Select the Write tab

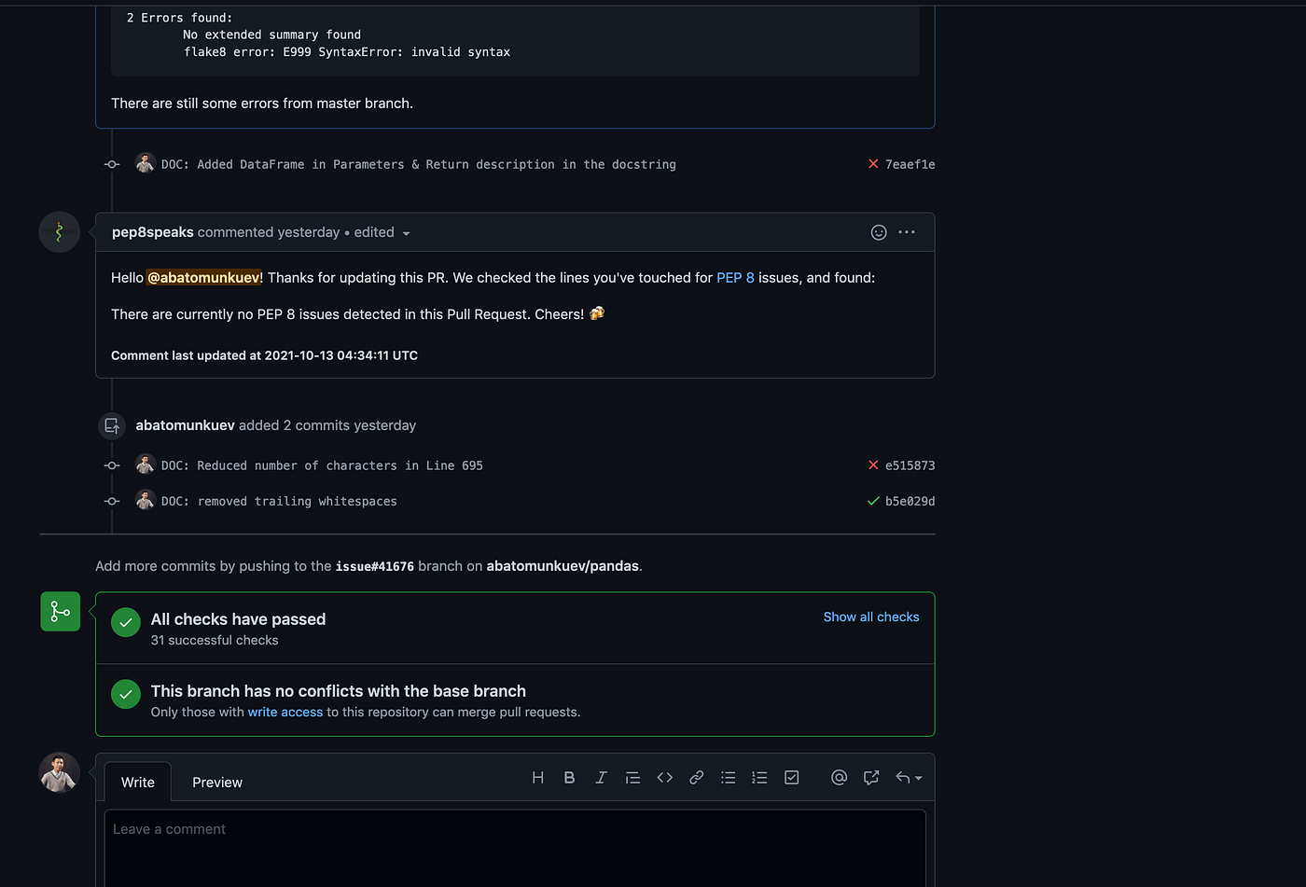137,782
